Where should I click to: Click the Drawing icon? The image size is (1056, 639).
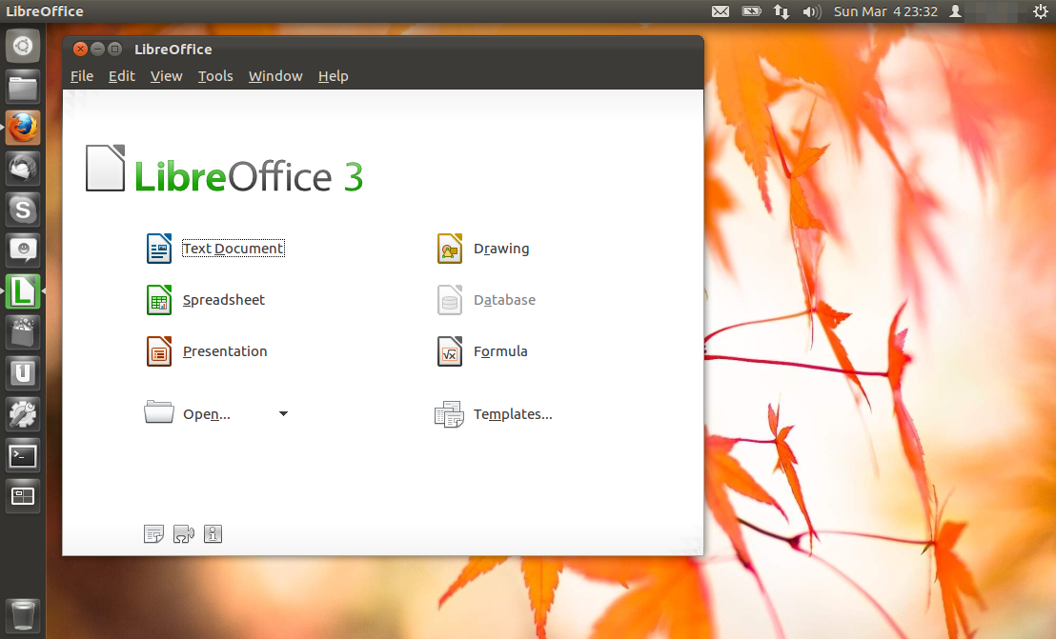[450, 249]
